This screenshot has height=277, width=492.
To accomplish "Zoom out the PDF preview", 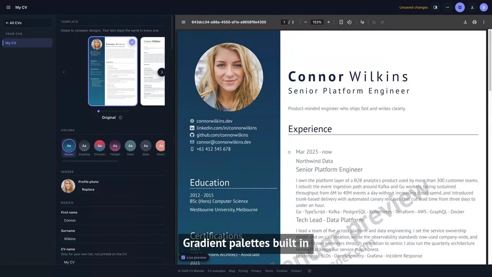I will [x=306, y=22].
